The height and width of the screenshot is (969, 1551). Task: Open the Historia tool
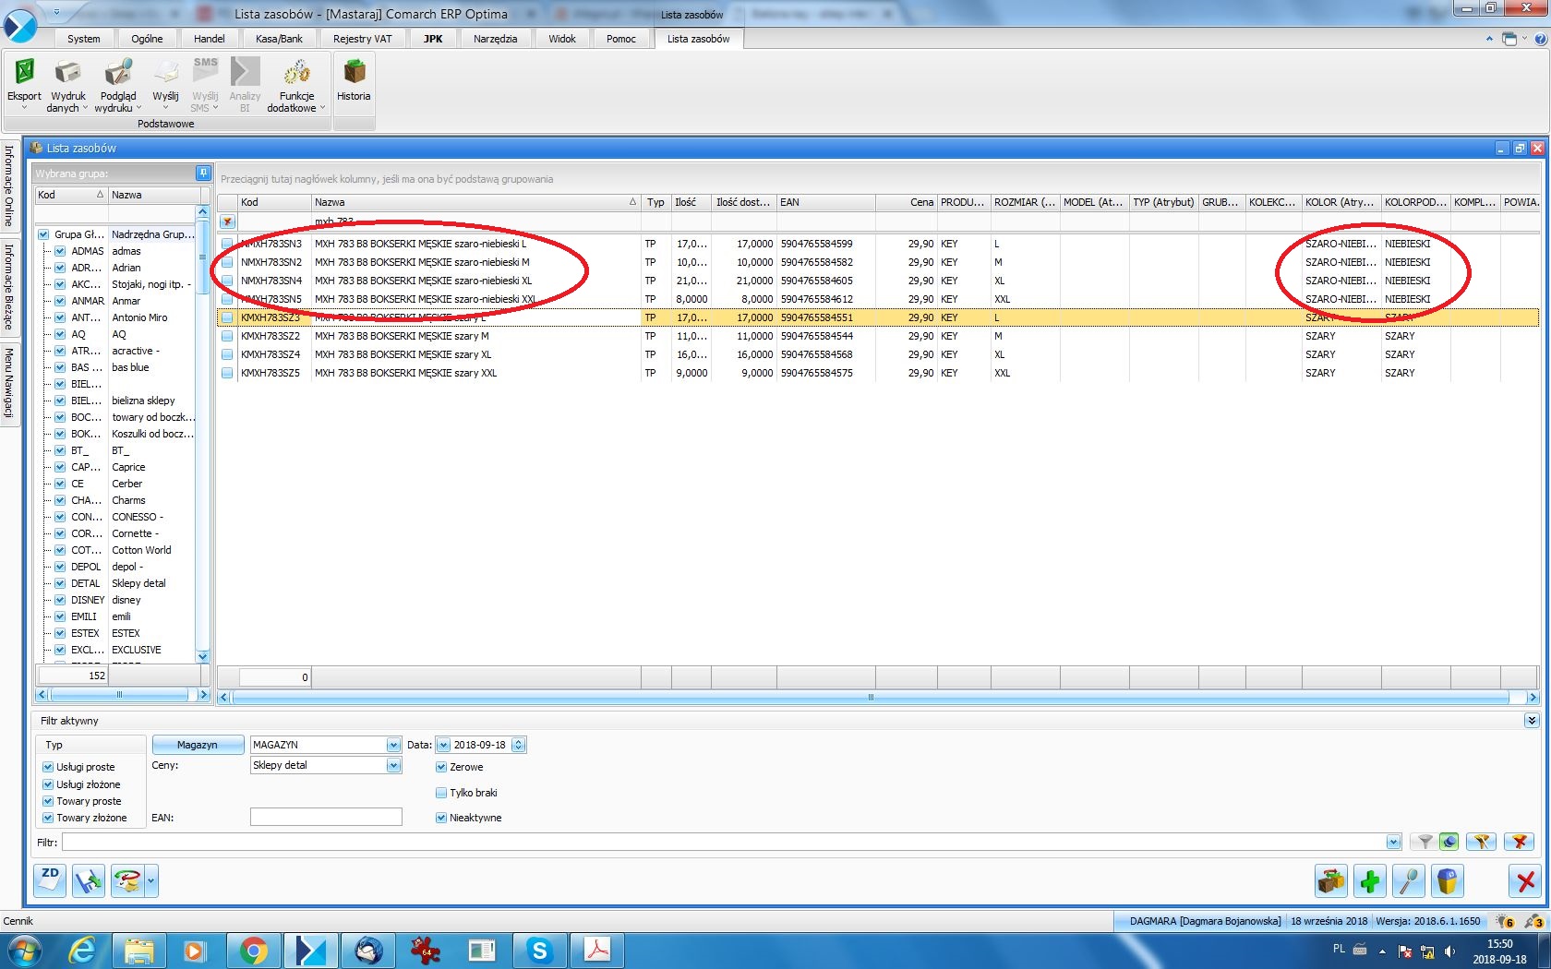coord(354,74)
